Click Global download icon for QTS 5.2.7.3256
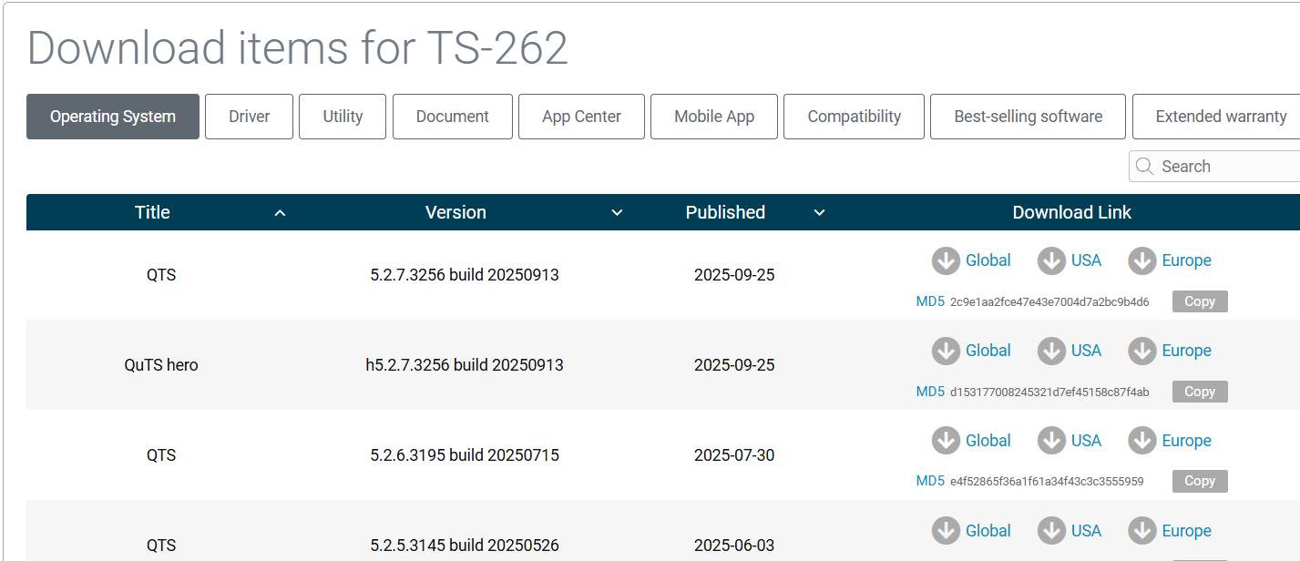The height and width of the screenshot is (561, 1300). coord(946,261)
